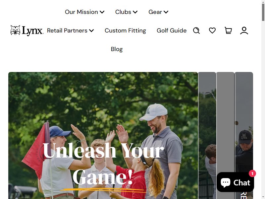265x199 pixels.
Task: Expand the Our Mission chevron
Action: pyautogui.click(x=102, y=12)
